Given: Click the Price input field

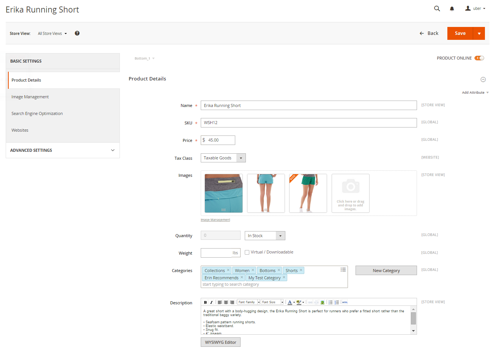Looking at the screenshot, I should pyautogui.click(x=218, y=140).
